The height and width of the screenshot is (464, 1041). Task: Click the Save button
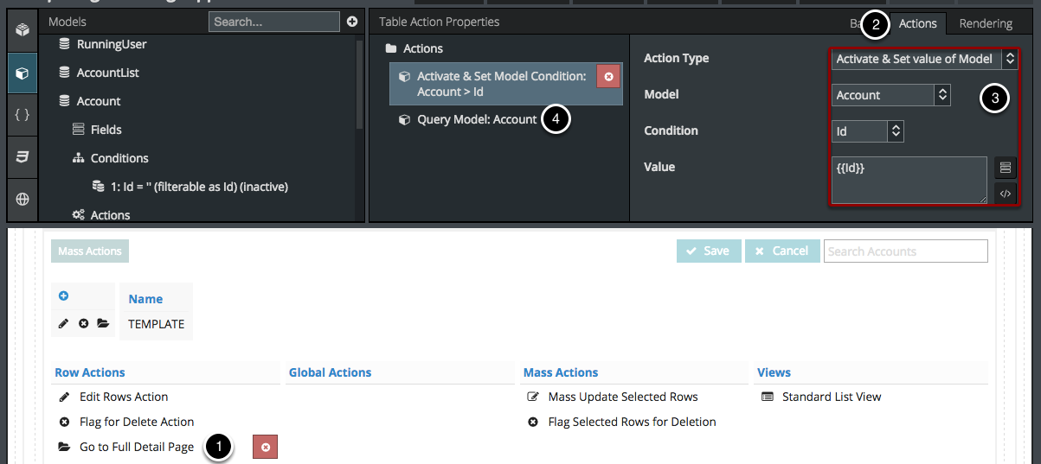tap(708, 251)
